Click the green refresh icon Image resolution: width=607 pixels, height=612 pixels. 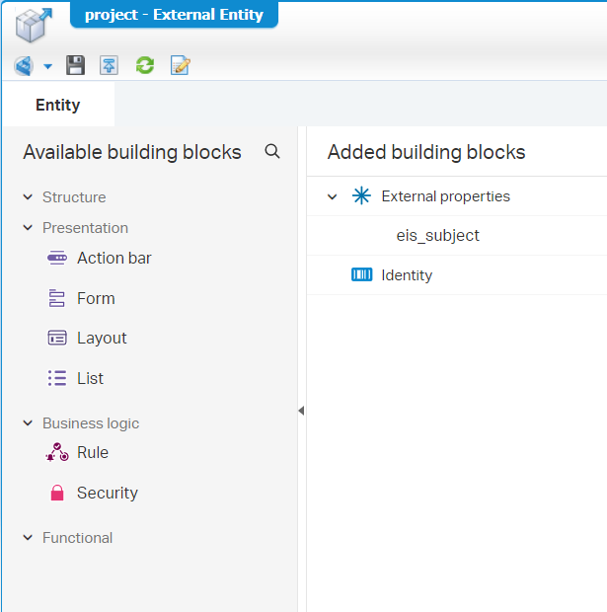click(x=144, y=66)
